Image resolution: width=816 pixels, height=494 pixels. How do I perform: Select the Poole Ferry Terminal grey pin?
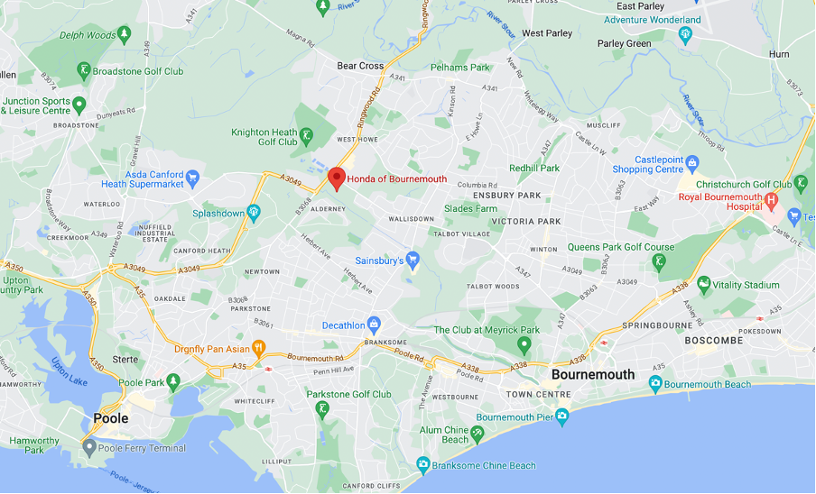[x=89, y=448]
